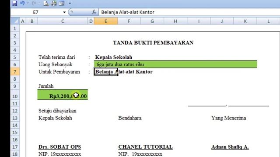Select column J header
The image size is (280, 157).
[222, 21]
